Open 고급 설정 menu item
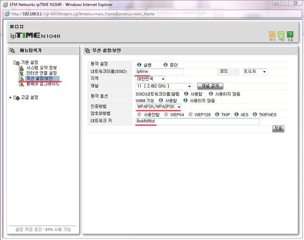The width and height of the screenshot is (304, 240). (x=29, y=98)
